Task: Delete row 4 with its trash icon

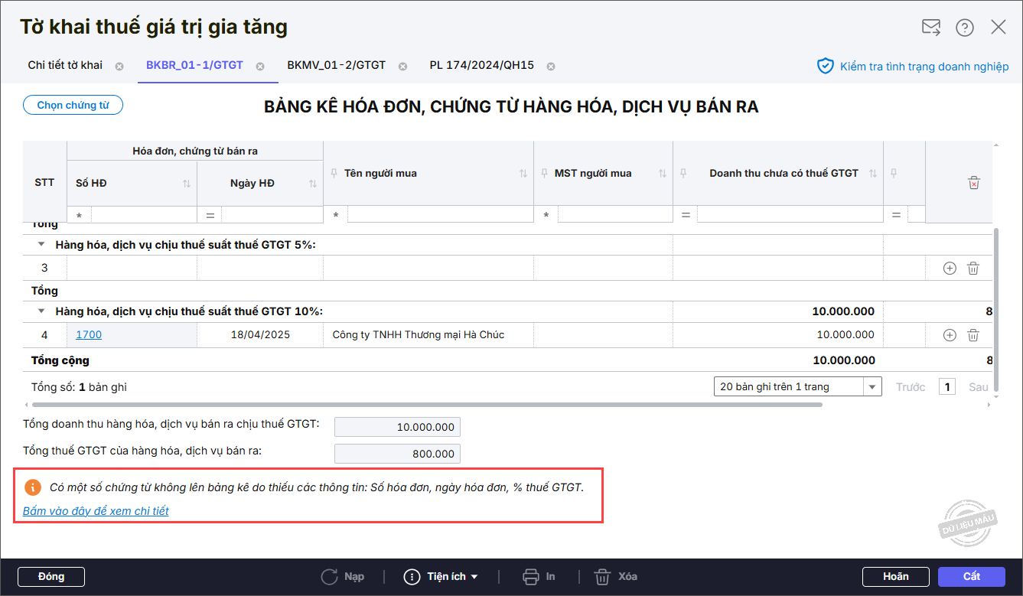Action: [x=973, y=335]
